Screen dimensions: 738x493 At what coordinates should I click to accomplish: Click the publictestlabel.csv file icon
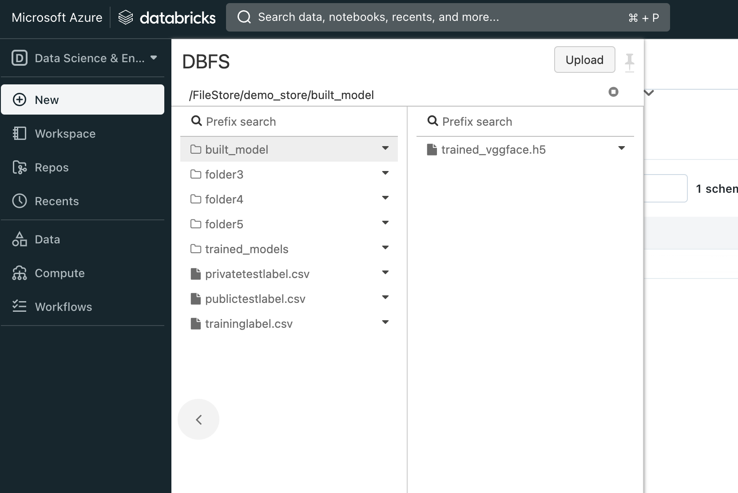[x=195, y=299]
